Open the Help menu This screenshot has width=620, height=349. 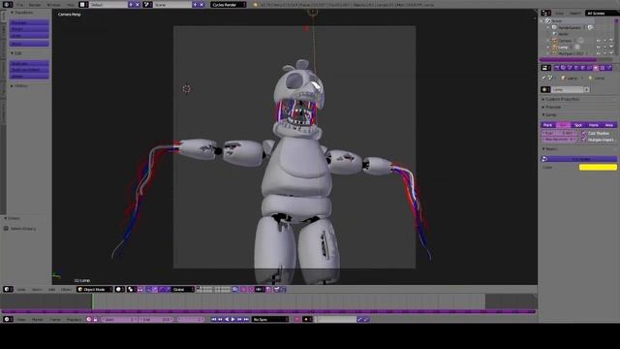71,5
